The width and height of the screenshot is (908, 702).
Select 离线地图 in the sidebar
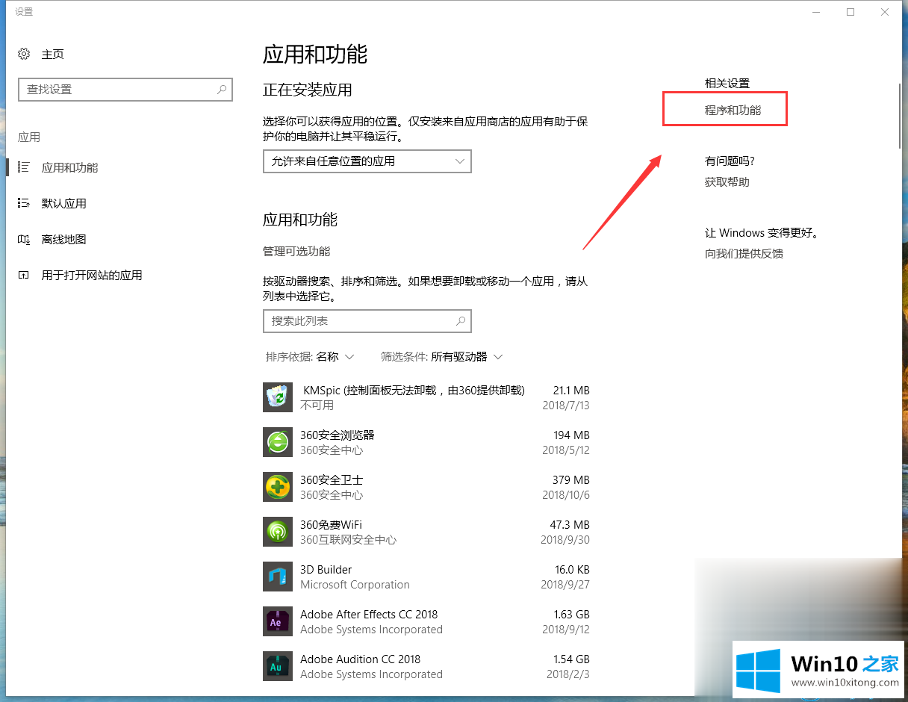coord(64,240)
